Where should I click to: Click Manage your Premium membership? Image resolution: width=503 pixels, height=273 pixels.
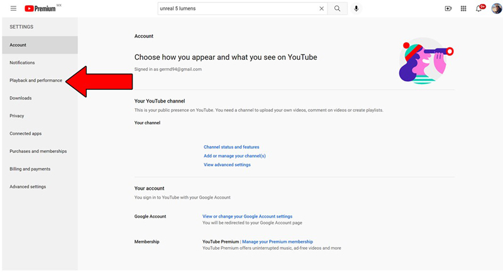coord(277,242)
